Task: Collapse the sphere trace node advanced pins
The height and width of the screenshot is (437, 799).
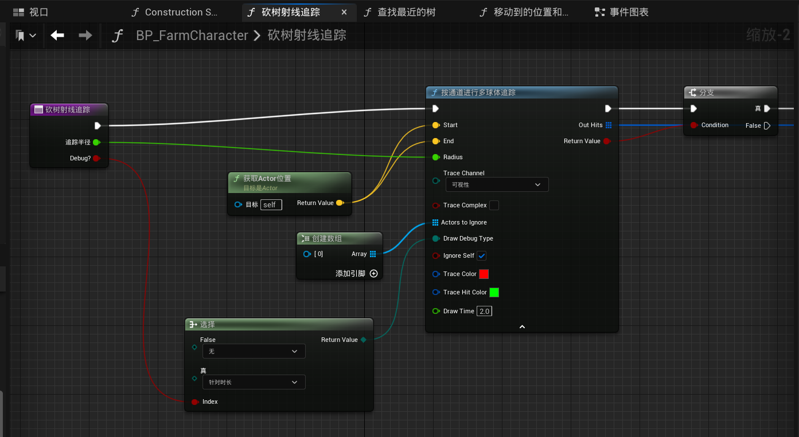Action: pos(522,326)
